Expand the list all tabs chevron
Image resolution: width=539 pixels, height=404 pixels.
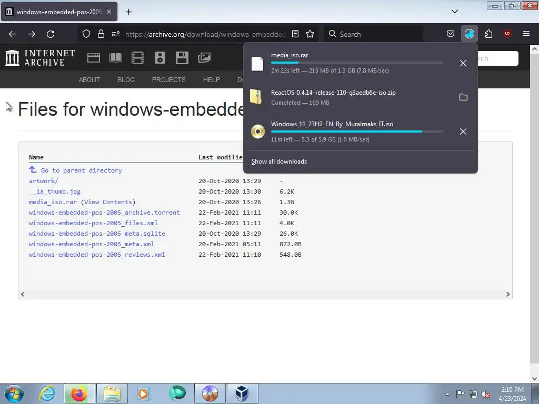[455, 12]
